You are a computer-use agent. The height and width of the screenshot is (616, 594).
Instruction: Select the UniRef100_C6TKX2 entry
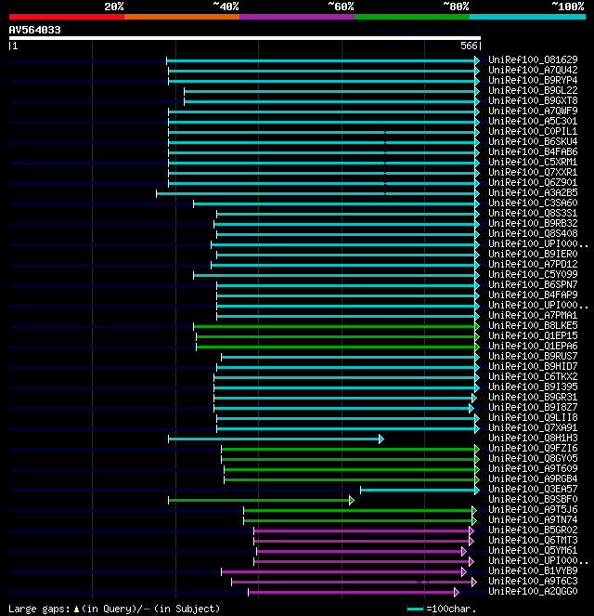[x=533, y=376]
